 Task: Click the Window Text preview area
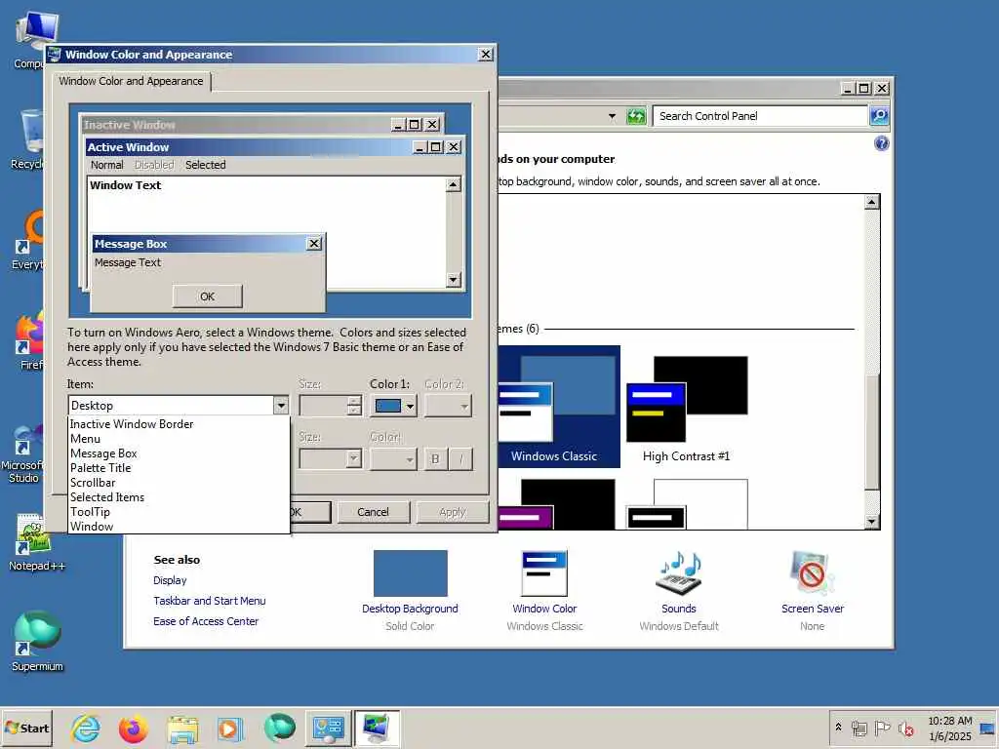point(266,232)
